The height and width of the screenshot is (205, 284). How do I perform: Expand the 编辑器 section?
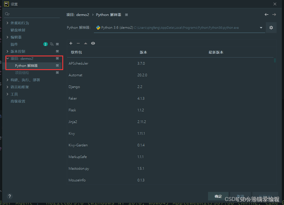7,37
